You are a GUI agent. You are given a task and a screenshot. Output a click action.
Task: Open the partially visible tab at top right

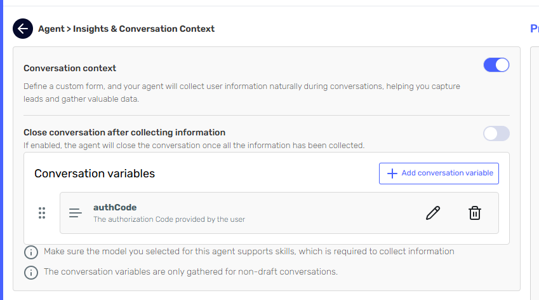pos(534,29)
